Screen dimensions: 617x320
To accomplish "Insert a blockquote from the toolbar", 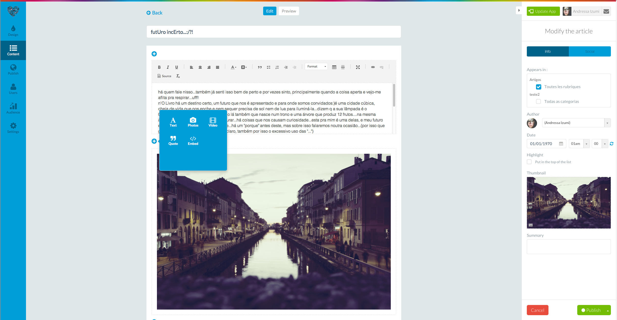I will click(260, 67).
